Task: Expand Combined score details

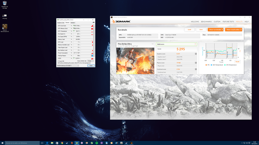Action: 196,69
